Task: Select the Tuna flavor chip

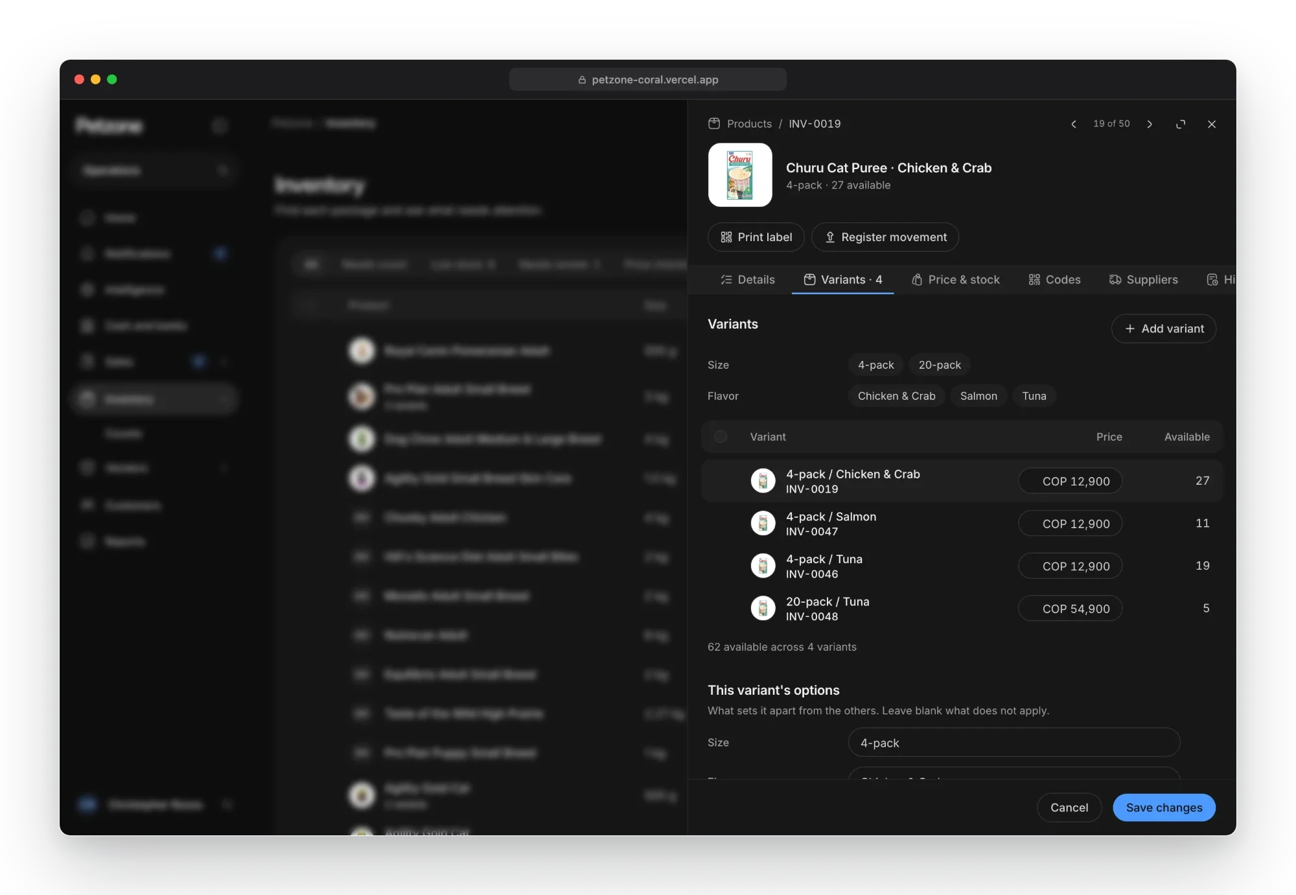Action: click(1034, 396)
